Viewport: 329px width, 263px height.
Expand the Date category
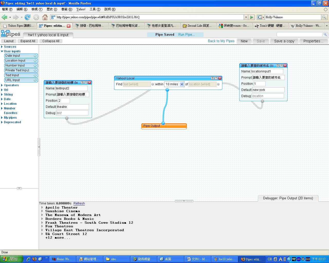2,99
